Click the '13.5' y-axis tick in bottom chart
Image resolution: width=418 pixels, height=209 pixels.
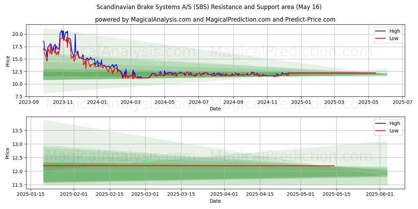pyautogui.click(x=18, y=131)
